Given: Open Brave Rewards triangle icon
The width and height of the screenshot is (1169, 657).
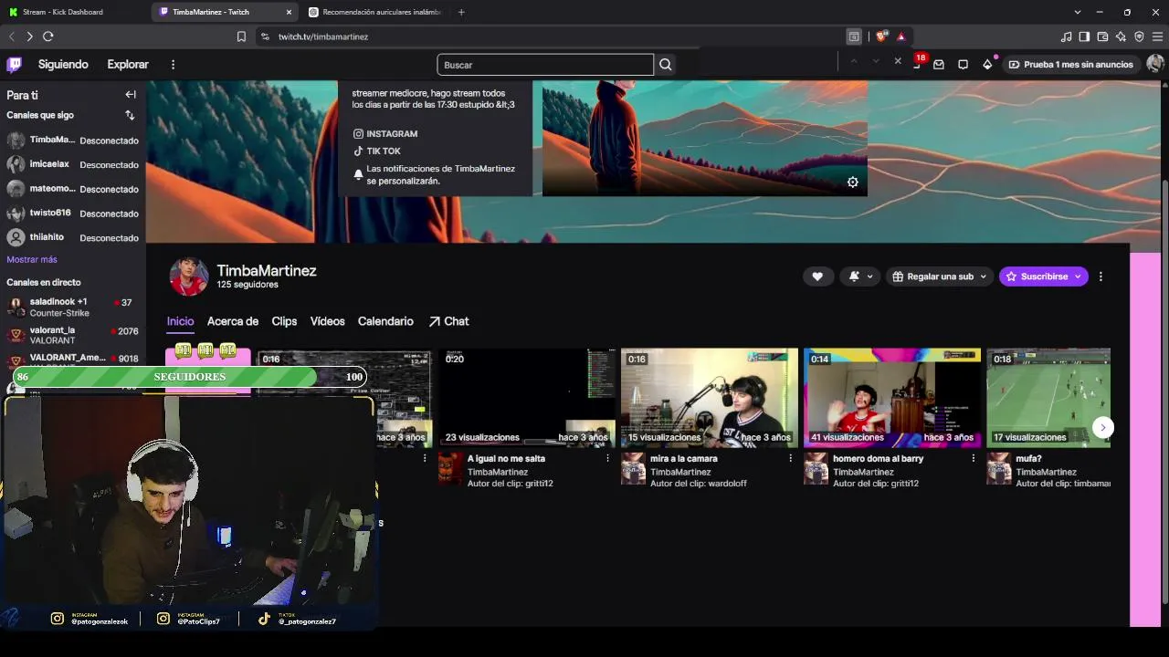Looking at the screenshot, I should [901, 36].
